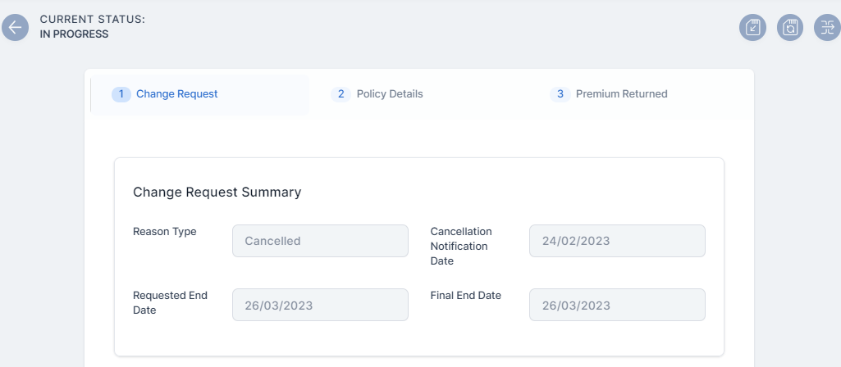The image size is (841, 367).
Task: Click the Change Request Summary heading
Action: [x=217, y=193]
